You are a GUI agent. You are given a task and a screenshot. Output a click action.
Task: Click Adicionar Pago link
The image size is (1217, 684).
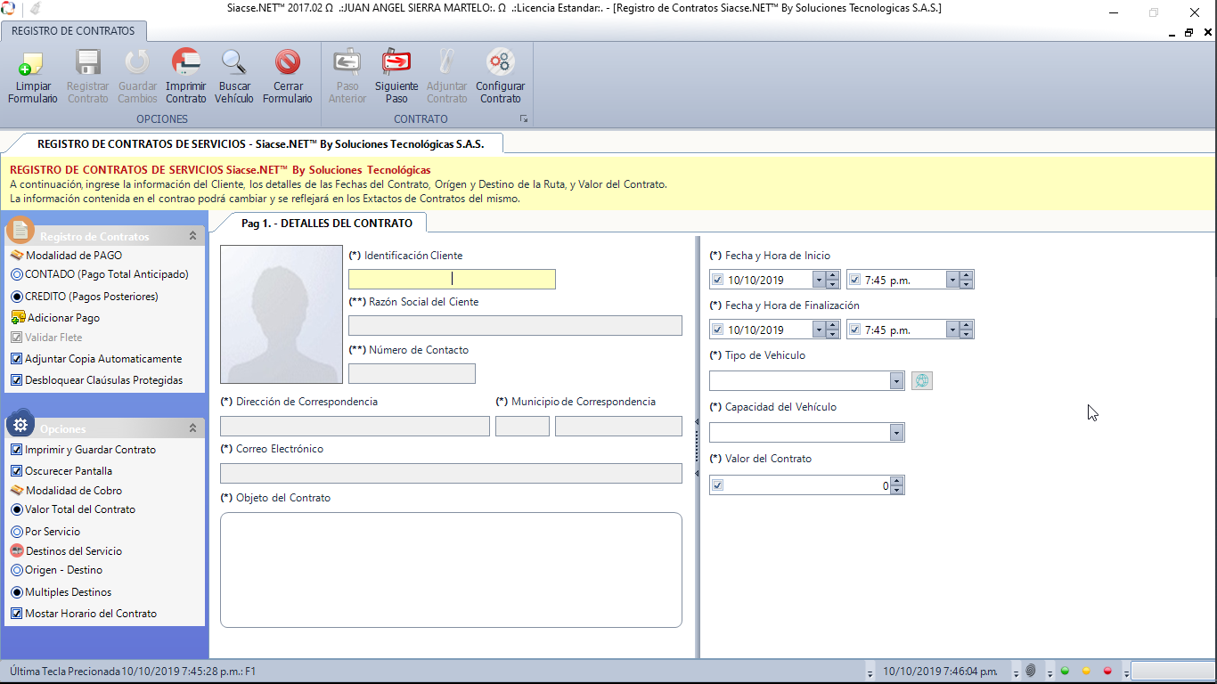click(63, 318)
